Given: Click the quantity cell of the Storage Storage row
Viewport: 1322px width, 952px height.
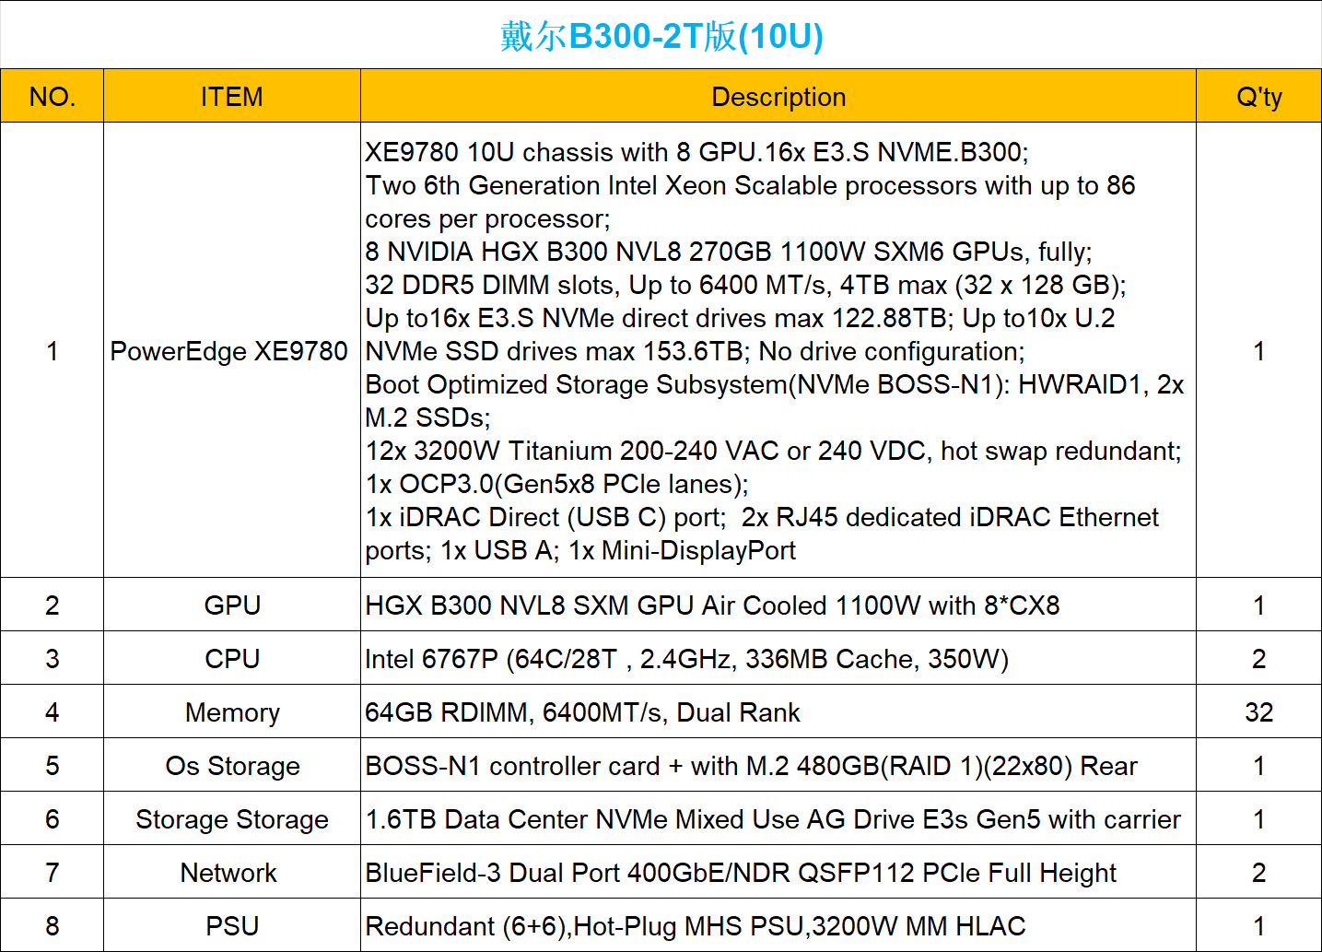Looking at the screenshot, I should coord(1259,818).
